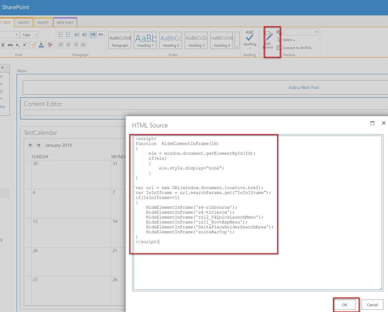Expand the Styles gallery
Screen dimensions: 388x312
pos(237,40)
